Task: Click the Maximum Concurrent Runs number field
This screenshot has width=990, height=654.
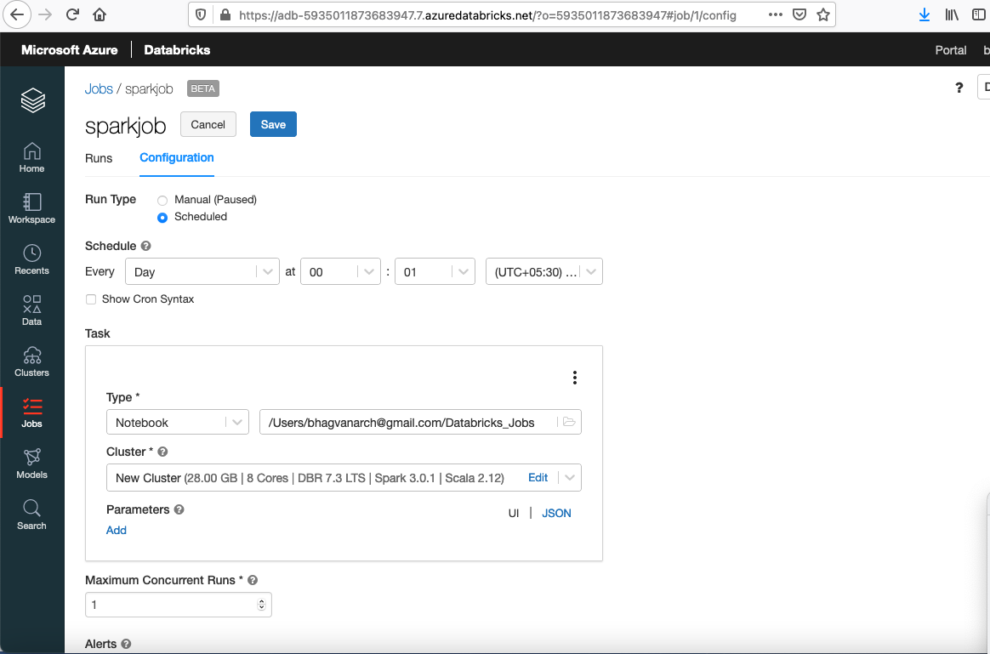Action: tap(178, 605)
